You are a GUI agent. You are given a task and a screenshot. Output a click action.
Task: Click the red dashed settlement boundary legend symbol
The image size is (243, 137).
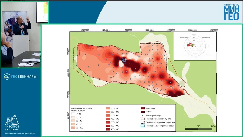tap(143, 119)
